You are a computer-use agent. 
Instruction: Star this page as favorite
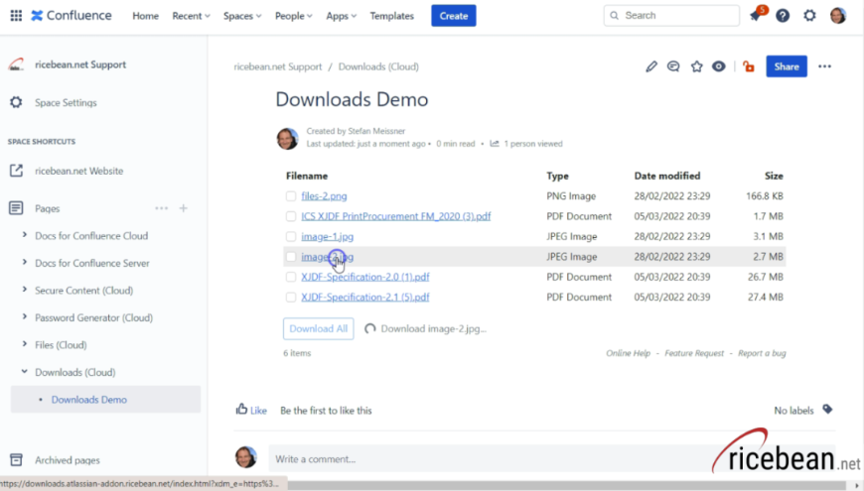[697, 66]
